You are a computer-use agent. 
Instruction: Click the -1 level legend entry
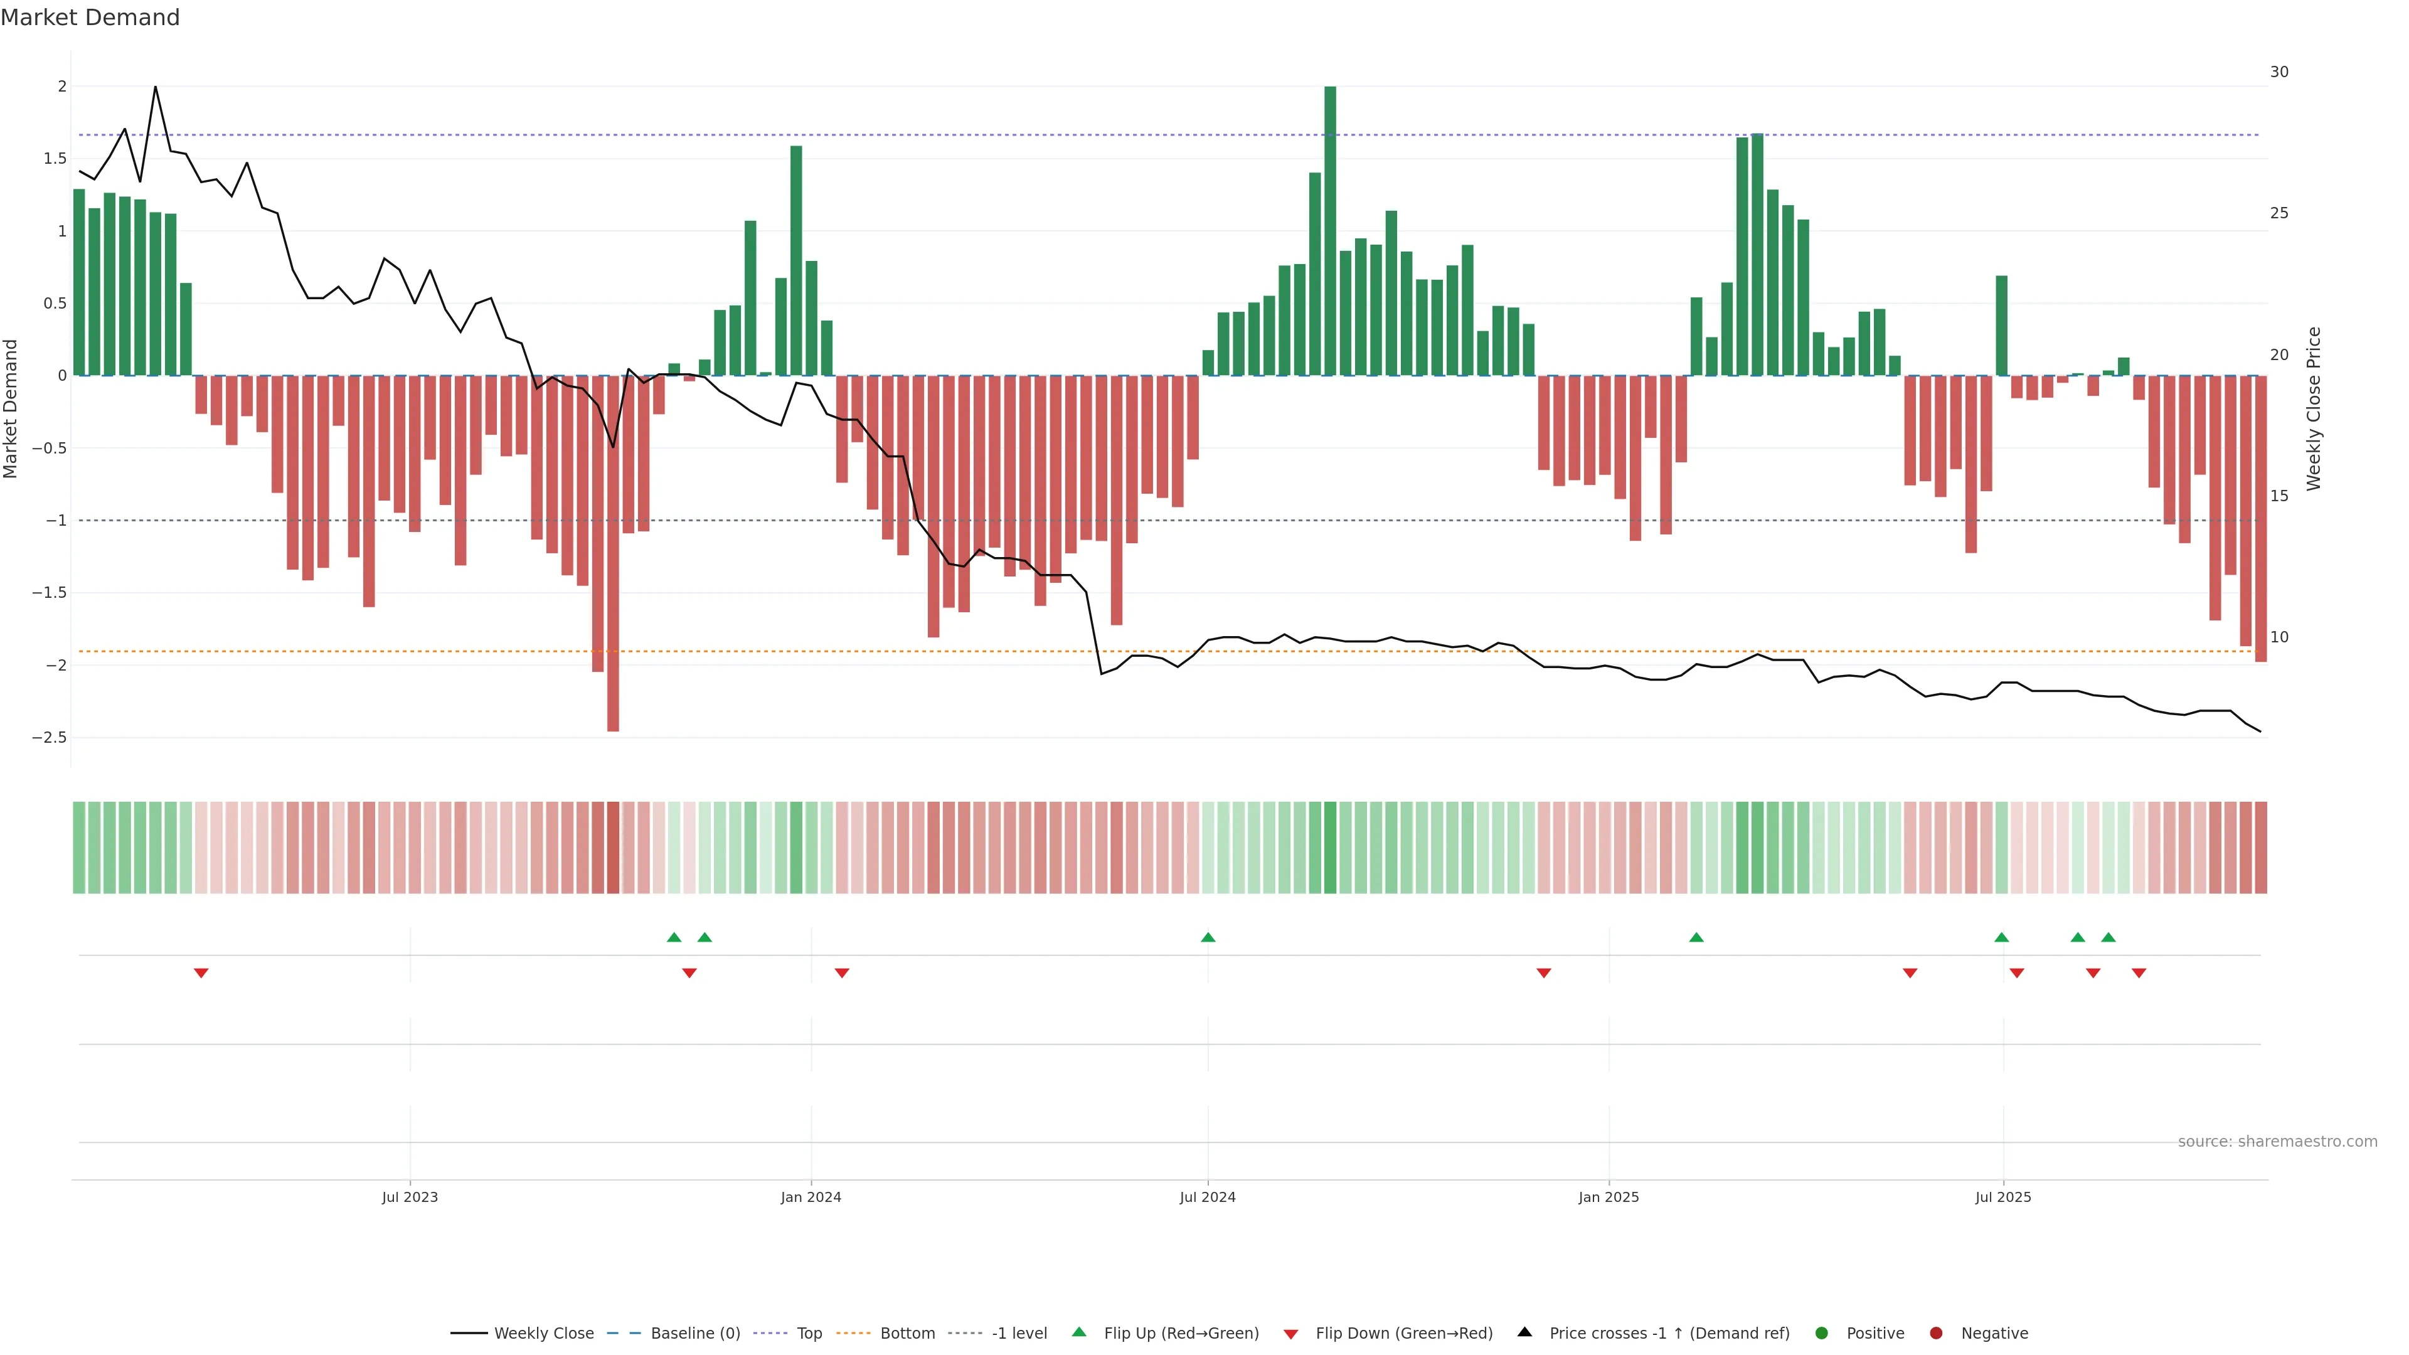tap(1018, 1332)
